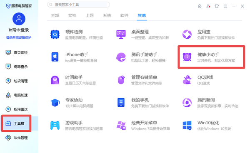Screen dimensions: 250x153
Task: Click the user avatar icon
Action: pyautogui.click(x=19, y=19)
